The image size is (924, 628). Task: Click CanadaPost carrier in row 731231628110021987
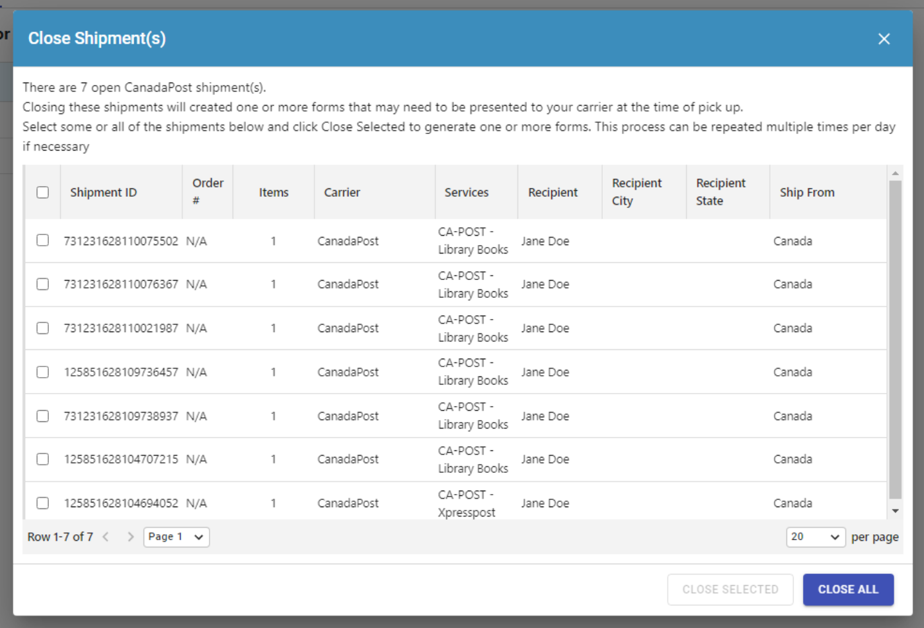348,328
